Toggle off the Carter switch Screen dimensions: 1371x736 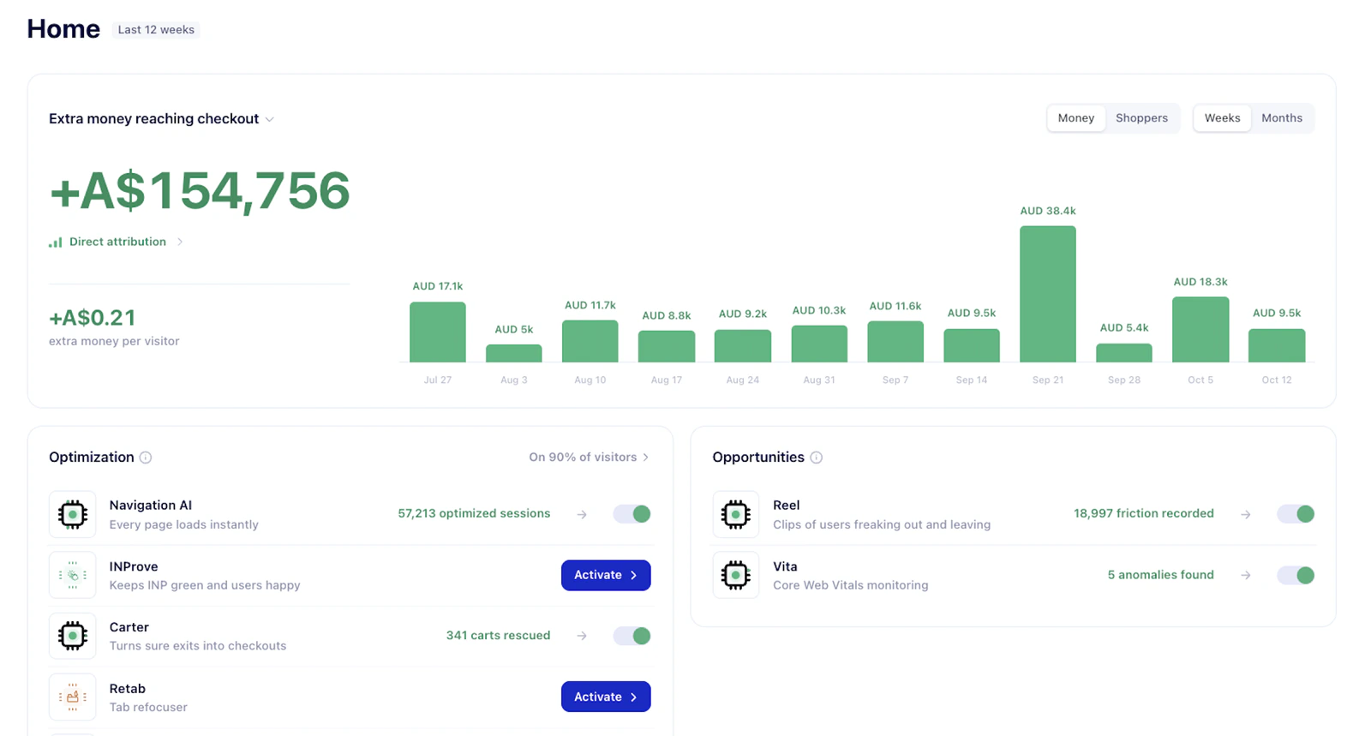pos(632,636)
